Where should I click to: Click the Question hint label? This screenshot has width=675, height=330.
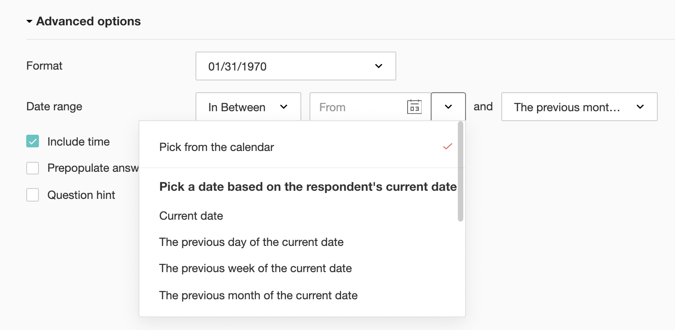pyautogui.click(x=81, y=195)
